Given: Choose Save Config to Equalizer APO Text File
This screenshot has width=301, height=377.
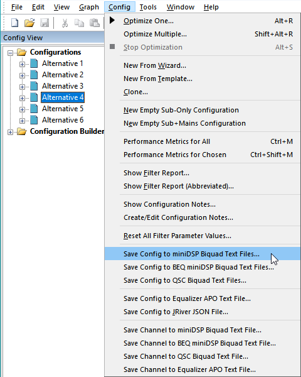Looking at the screenshot, I should [203, 298].
